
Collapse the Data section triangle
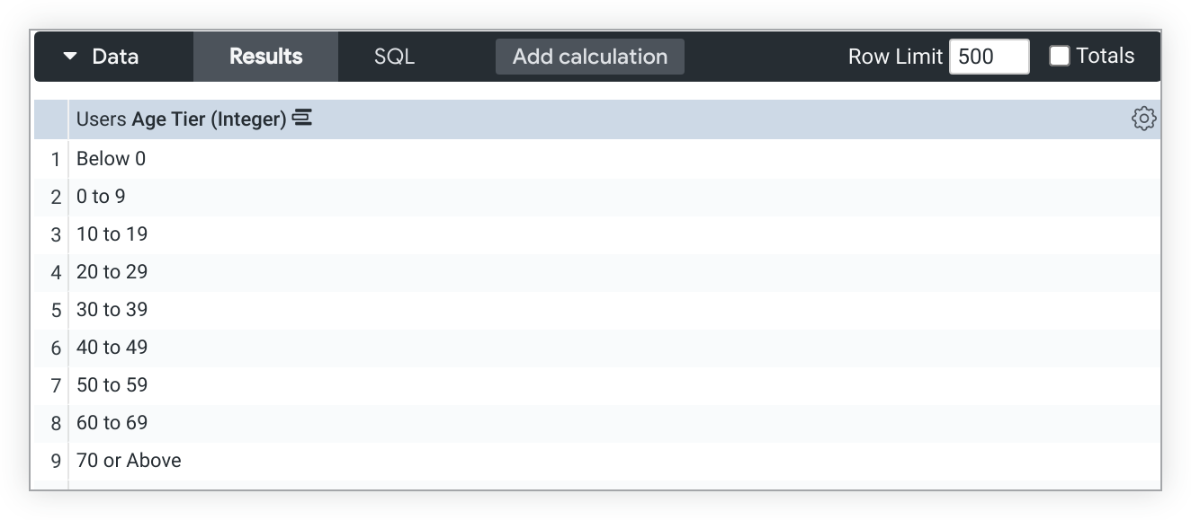[x=70, y=57]
